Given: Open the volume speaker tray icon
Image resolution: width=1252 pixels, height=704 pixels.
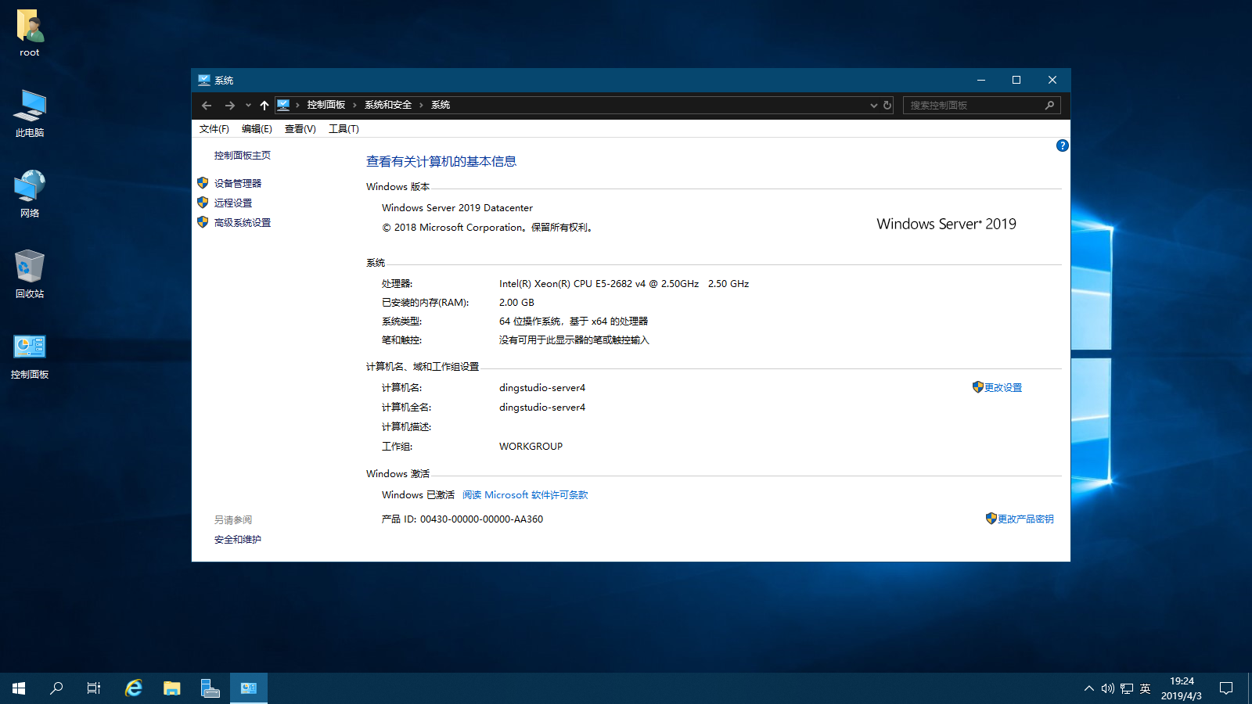Looking at the screenshot, I should (1107, 688).
